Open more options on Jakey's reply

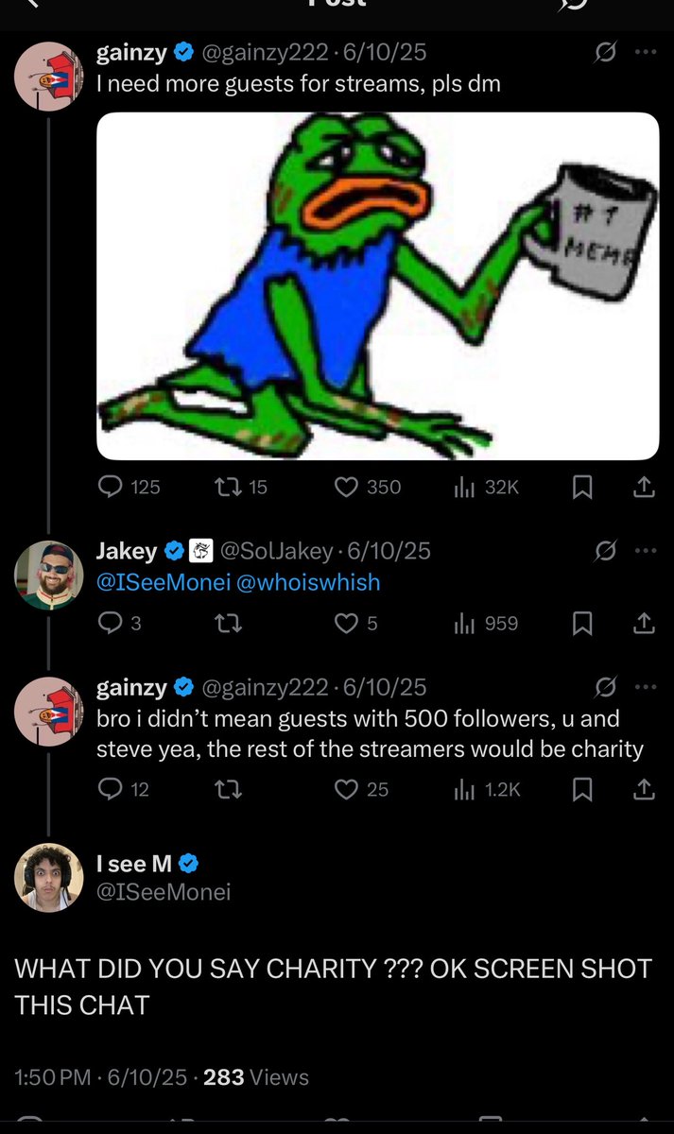tap(645, 550)
